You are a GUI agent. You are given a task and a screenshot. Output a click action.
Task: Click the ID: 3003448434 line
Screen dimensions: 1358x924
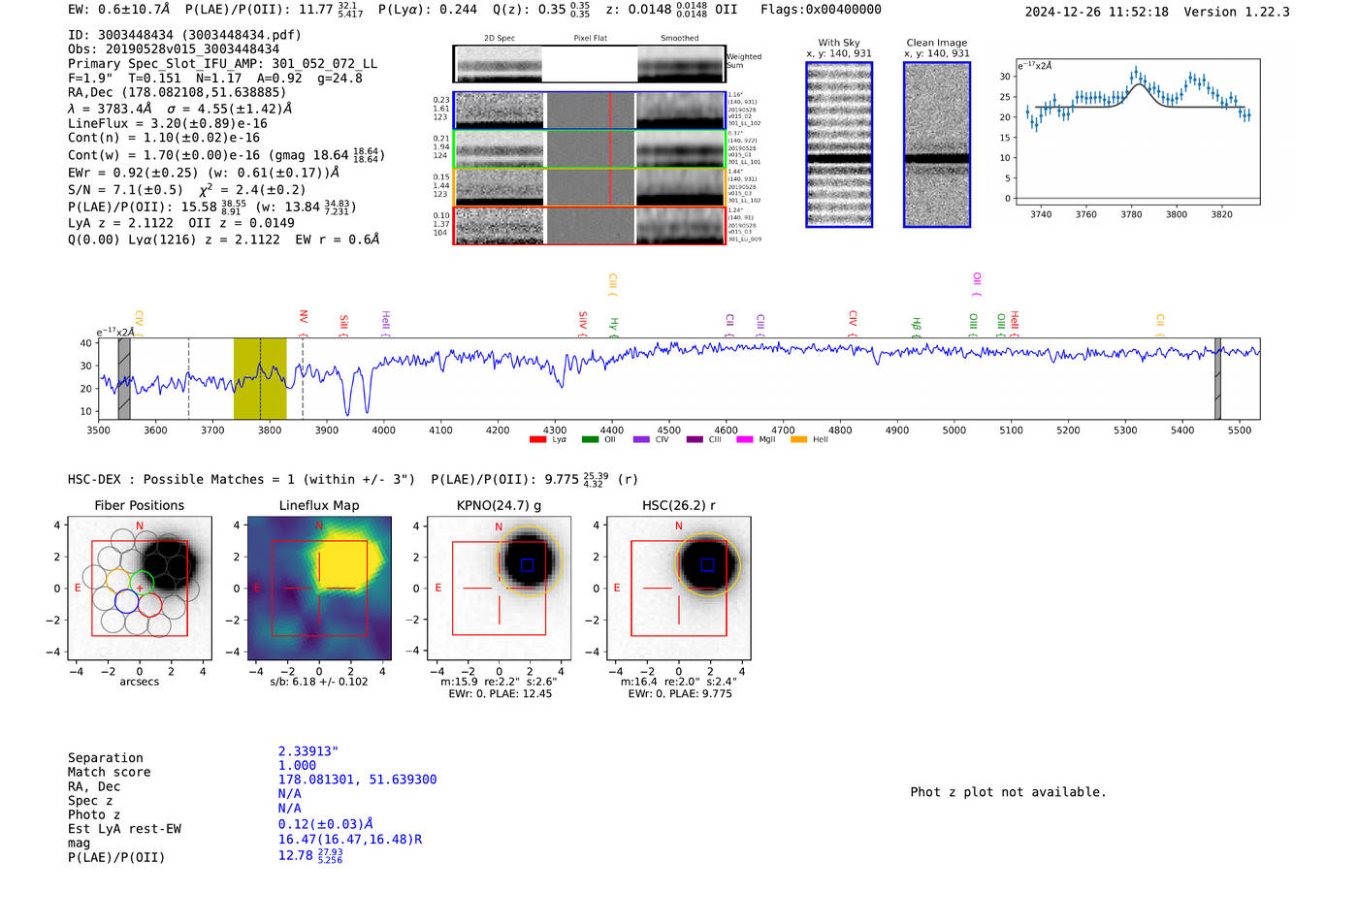click(x=184, y=35)
